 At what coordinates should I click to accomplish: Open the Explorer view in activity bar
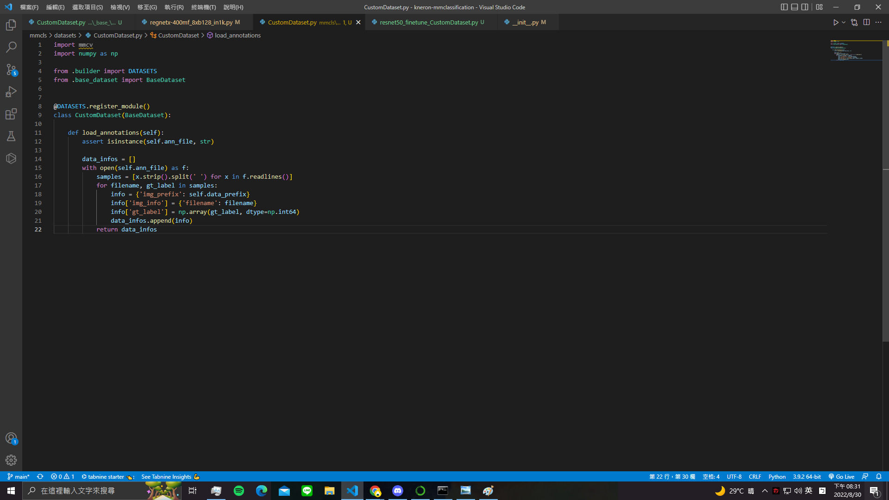click(11, 25)
